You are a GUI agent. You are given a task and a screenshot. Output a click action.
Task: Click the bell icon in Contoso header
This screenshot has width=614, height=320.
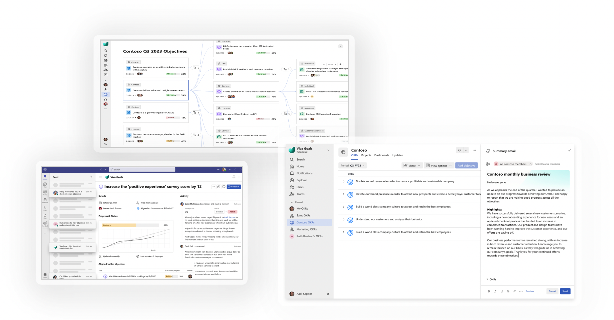point(460,150)
